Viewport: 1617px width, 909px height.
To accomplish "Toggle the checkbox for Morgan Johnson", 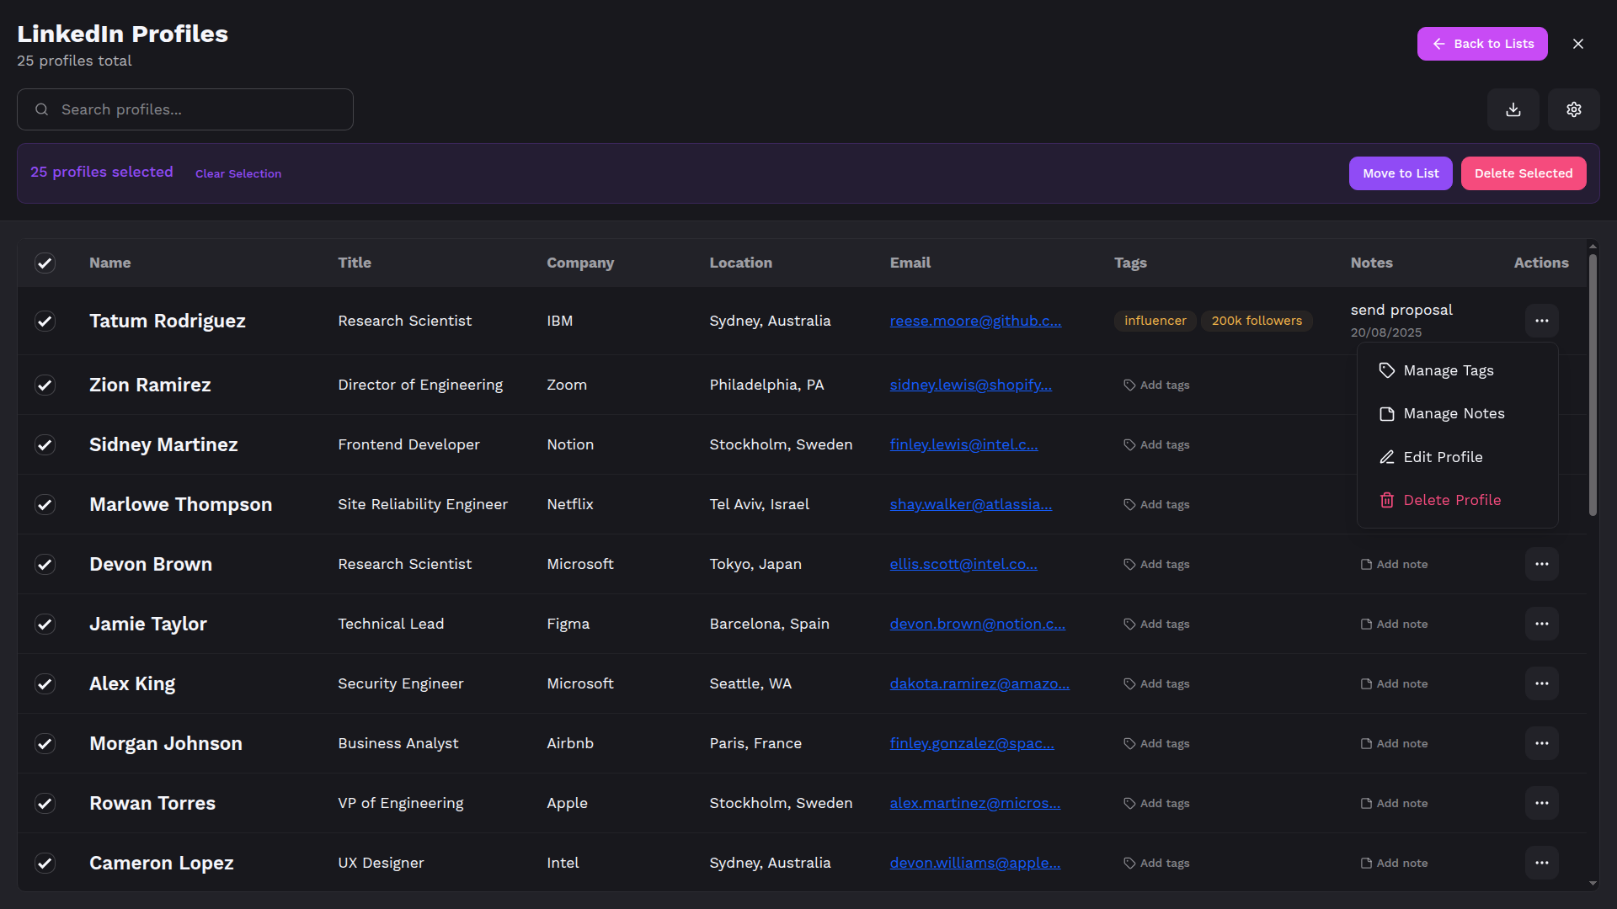I will [x=45, y=744].
